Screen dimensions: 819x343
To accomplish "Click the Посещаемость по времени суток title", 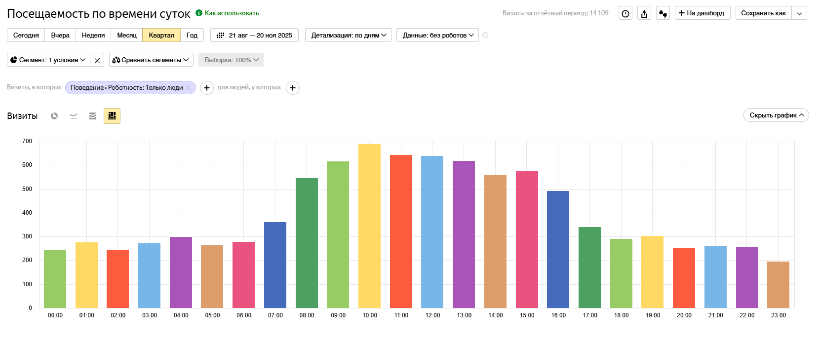I will (99, 14).
